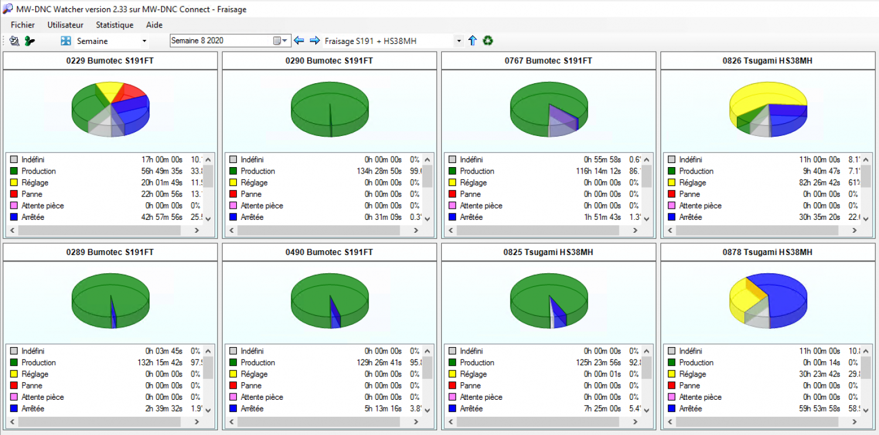
Task: Click the blue right arrow for next week
Action: (315, 40)
